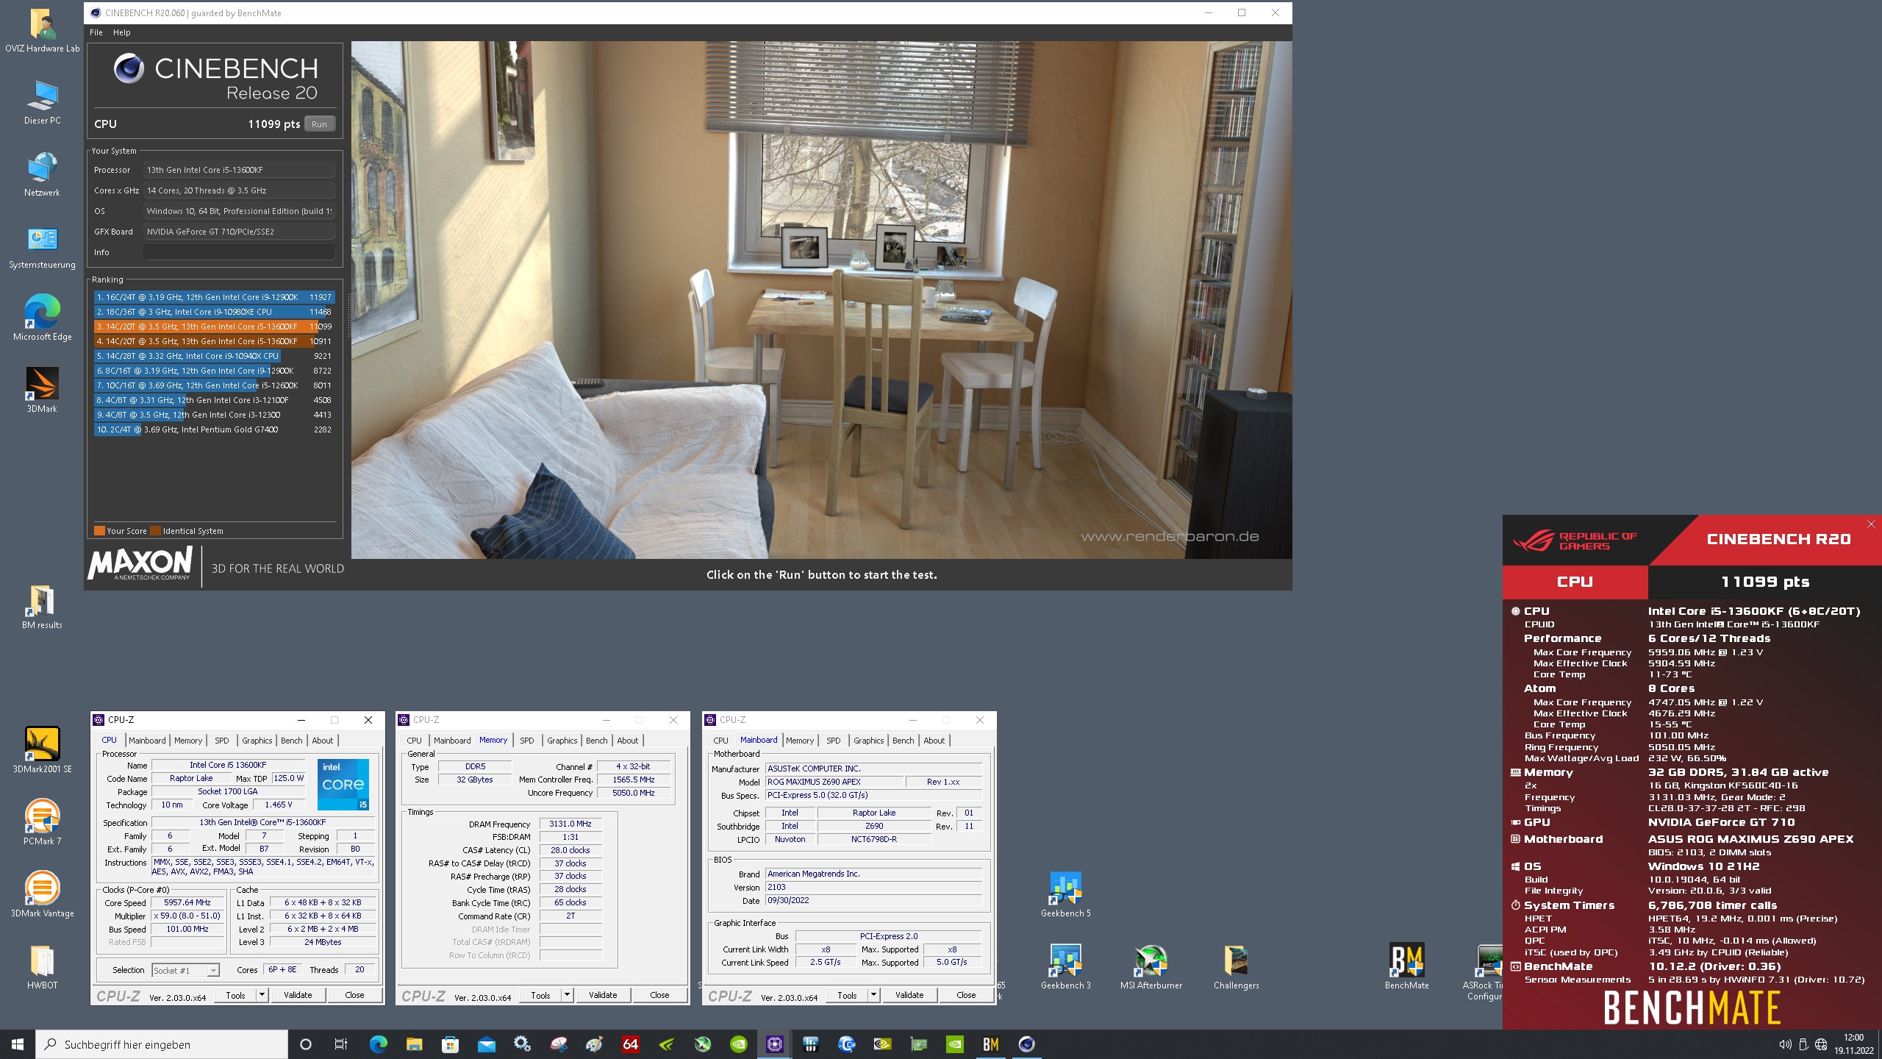The image size is (1882, 1059).
Task: Click the Cinebench Info text field
Action: coord(239,252)
